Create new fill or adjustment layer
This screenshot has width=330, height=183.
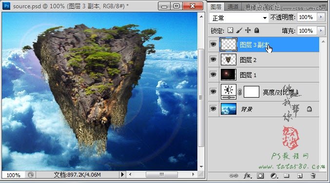coord(274,176)
